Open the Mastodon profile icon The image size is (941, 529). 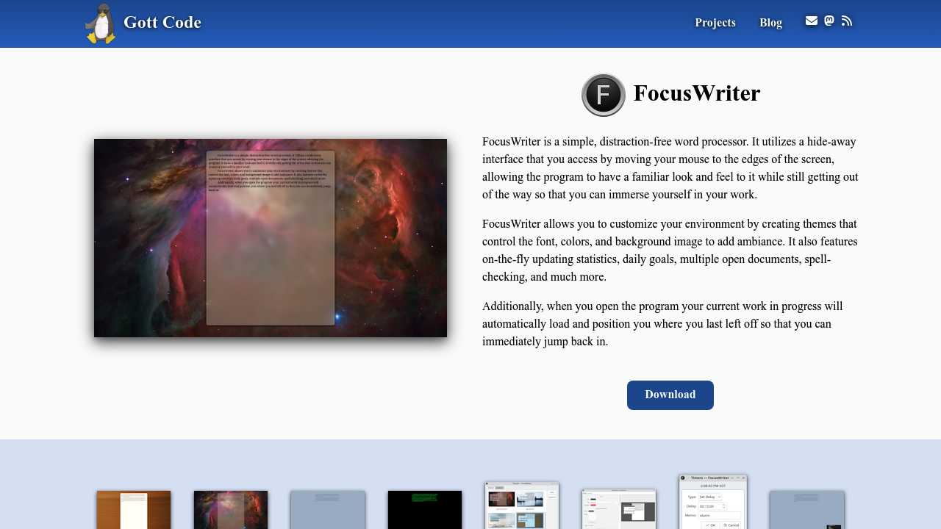pyautogui.click(x=829, y=21)
